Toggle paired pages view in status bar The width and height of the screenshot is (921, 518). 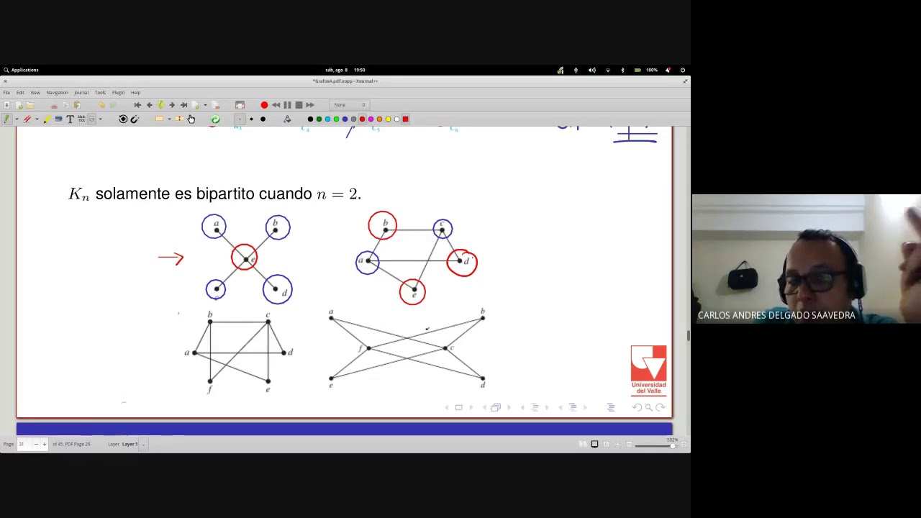coord(583,444)
